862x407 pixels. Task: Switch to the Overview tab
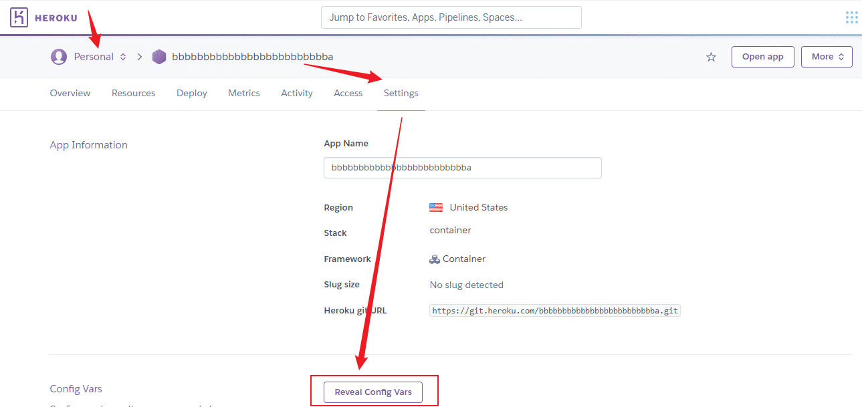70,93
